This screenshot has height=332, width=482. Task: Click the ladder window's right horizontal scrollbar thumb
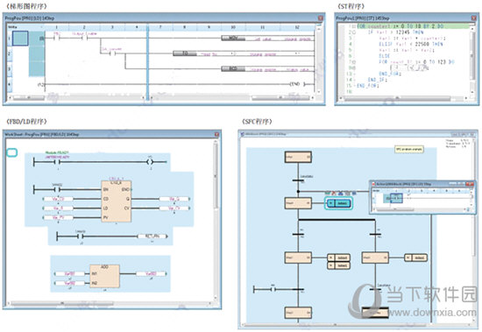[x=280, y=98]
